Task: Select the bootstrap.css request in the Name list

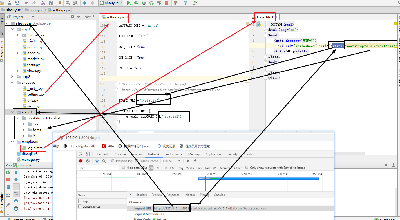Action: pos(102,206)
